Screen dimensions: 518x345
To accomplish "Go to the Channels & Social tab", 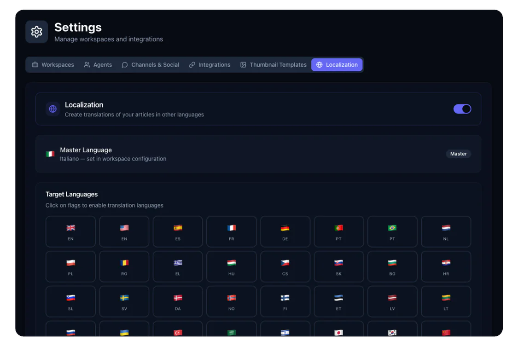I will point(150,65).
